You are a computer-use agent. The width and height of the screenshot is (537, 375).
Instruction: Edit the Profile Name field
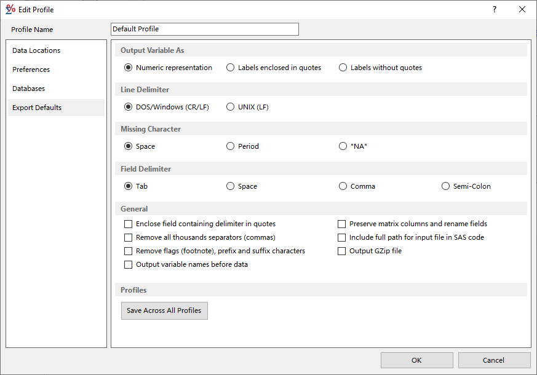click(x=204, y=29)
